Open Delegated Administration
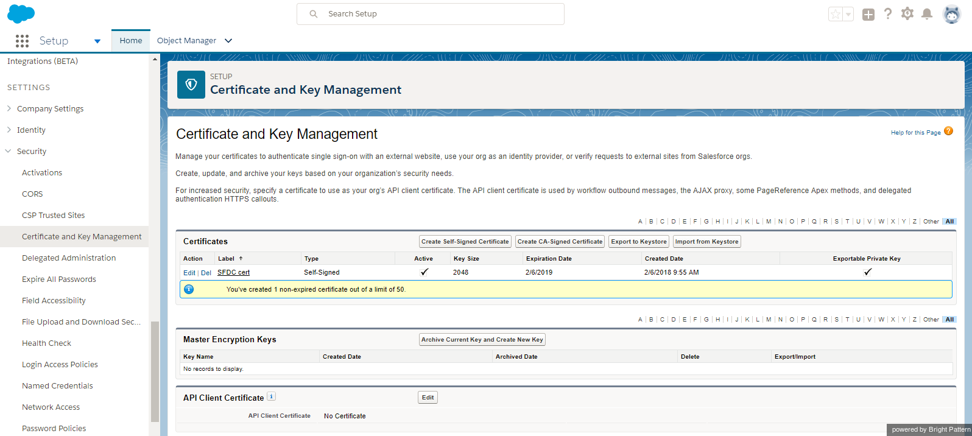The width and height of the screenshot is (972, 436). pyautogui.click(x=69, y=258)
